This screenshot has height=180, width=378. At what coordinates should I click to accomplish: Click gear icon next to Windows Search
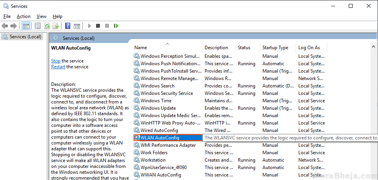point(137,86)
